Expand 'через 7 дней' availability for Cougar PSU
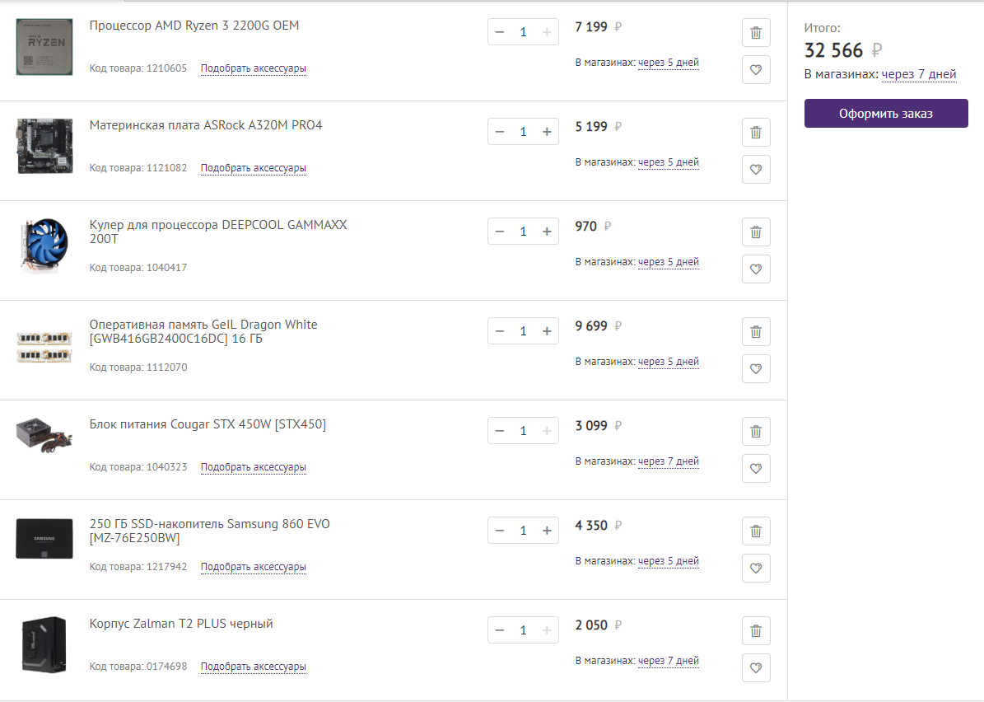This screenshot has width=984, height=702. click(x=669, y=461)
